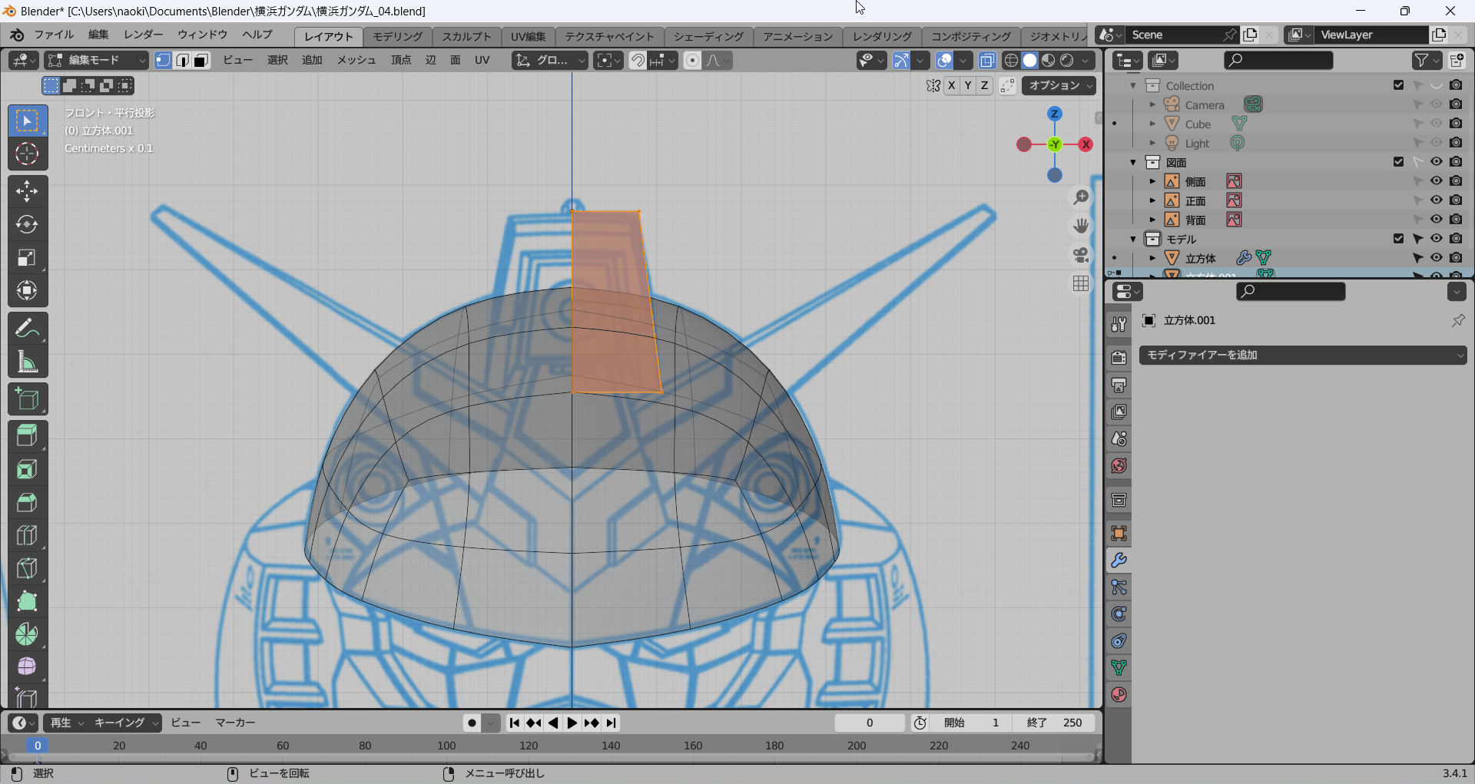Hide the 正面 object in outliner
Viewport: 1475px width, 784px height.
coord(1436,200)
